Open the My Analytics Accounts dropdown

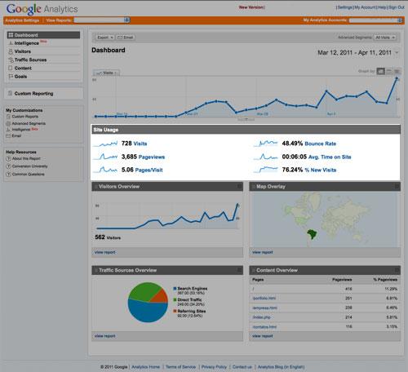click(x=376, y=20)
